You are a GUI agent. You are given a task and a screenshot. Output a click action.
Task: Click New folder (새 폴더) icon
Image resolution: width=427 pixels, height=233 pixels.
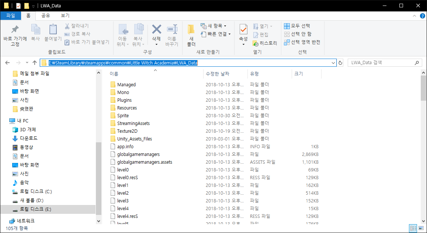pos(191,29)
